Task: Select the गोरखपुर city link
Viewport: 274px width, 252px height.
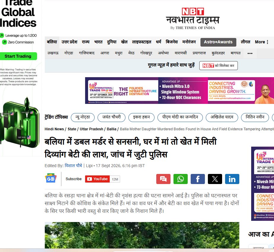Action: [x=146, y=53]
